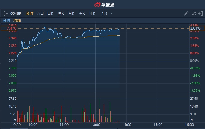Switch to the 五日 five-day tab
The height and width of the screenshot is (129, 205).
(x=40, y=13)
